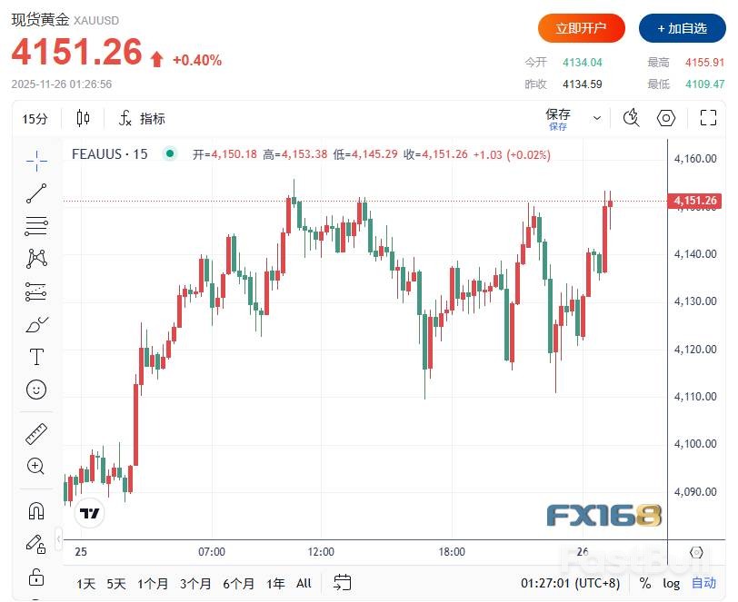Open the candlestick chart type menu

click(x=84, y=118)
